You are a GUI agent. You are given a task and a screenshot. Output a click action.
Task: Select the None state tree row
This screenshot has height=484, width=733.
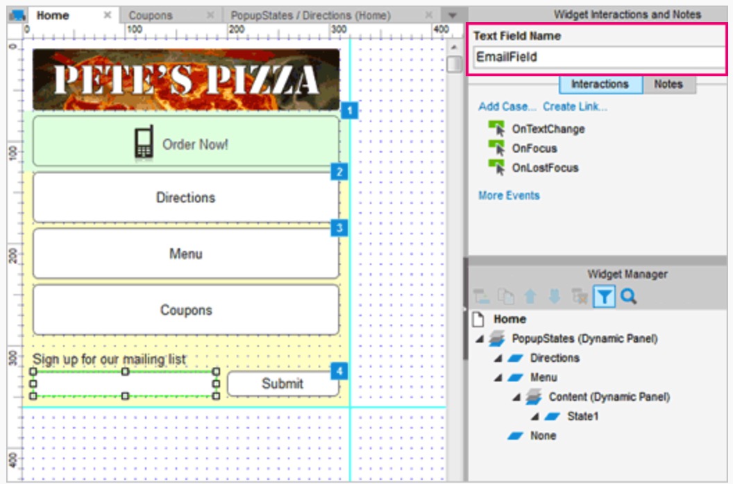tap(544, 436)
